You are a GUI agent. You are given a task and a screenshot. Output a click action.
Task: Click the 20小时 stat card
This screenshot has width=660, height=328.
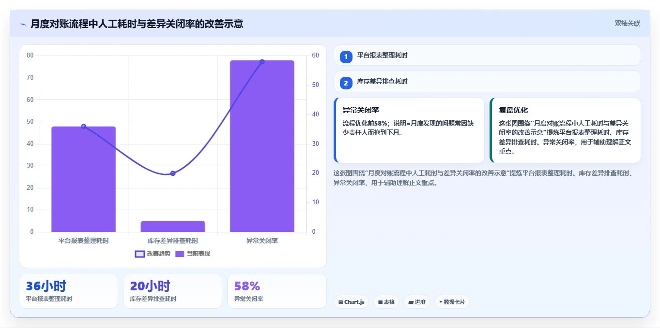click(x=172, y=291)
